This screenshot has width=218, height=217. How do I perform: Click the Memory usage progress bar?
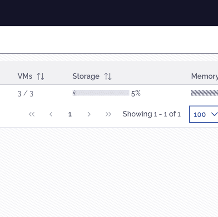coord(204,93)
